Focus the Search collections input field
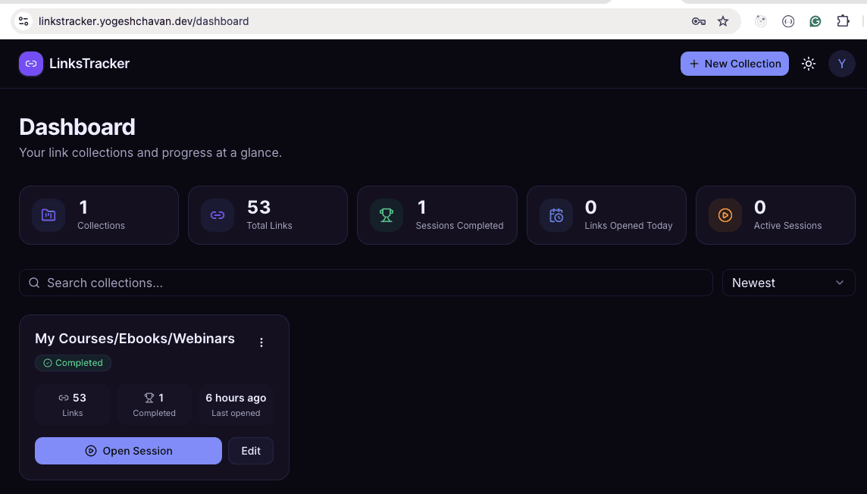Image resolution: width=867 pixels, height=494 pixels. click(365, 283)
